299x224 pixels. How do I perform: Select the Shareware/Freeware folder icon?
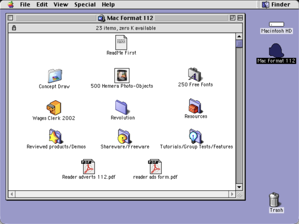coord(124,136)
